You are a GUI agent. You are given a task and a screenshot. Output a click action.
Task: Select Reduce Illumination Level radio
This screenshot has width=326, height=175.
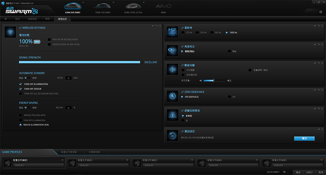[x=20, y=125]
